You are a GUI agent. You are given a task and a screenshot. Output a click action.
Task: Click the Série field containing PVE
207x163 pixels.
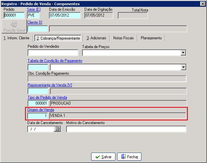tap(33, 15)
